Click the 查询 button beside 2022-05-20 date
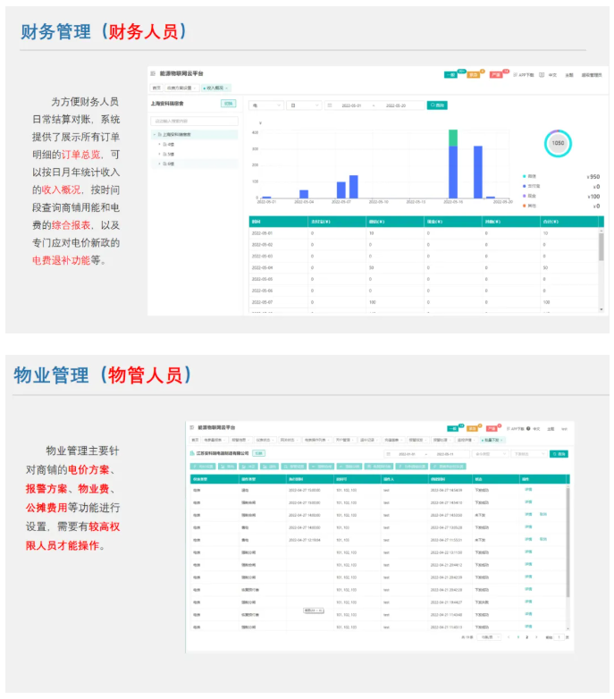 click(x=437, y=105)
